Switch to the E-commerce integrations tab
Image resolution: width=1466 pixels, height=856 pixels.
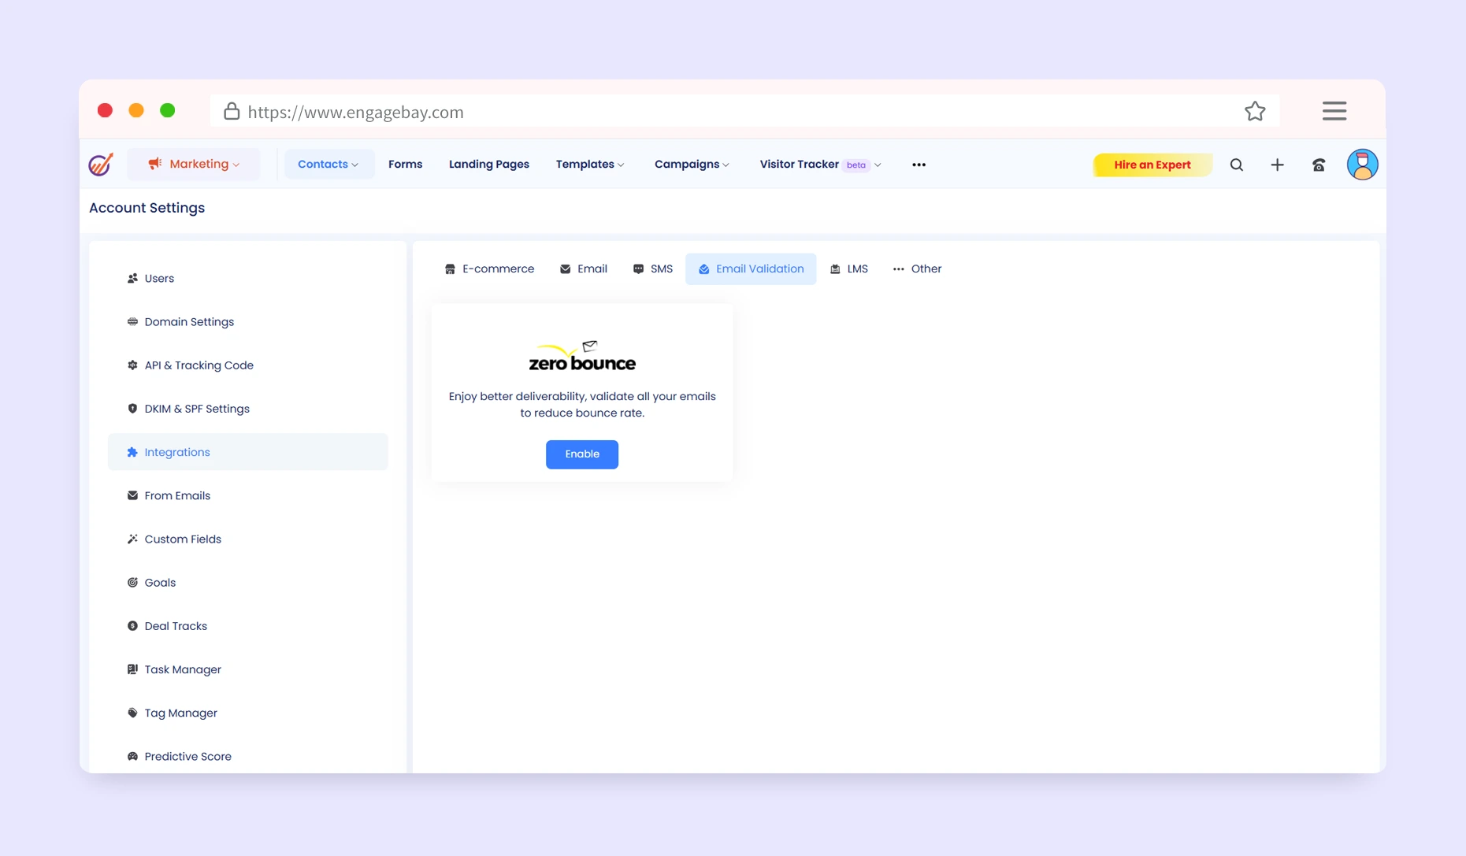(489, 269)
